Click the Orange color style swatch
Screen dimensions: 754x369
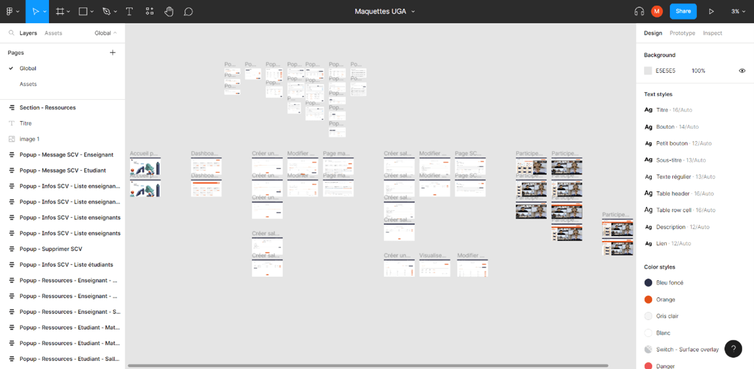pyautogui.click(x=648, y=299)
